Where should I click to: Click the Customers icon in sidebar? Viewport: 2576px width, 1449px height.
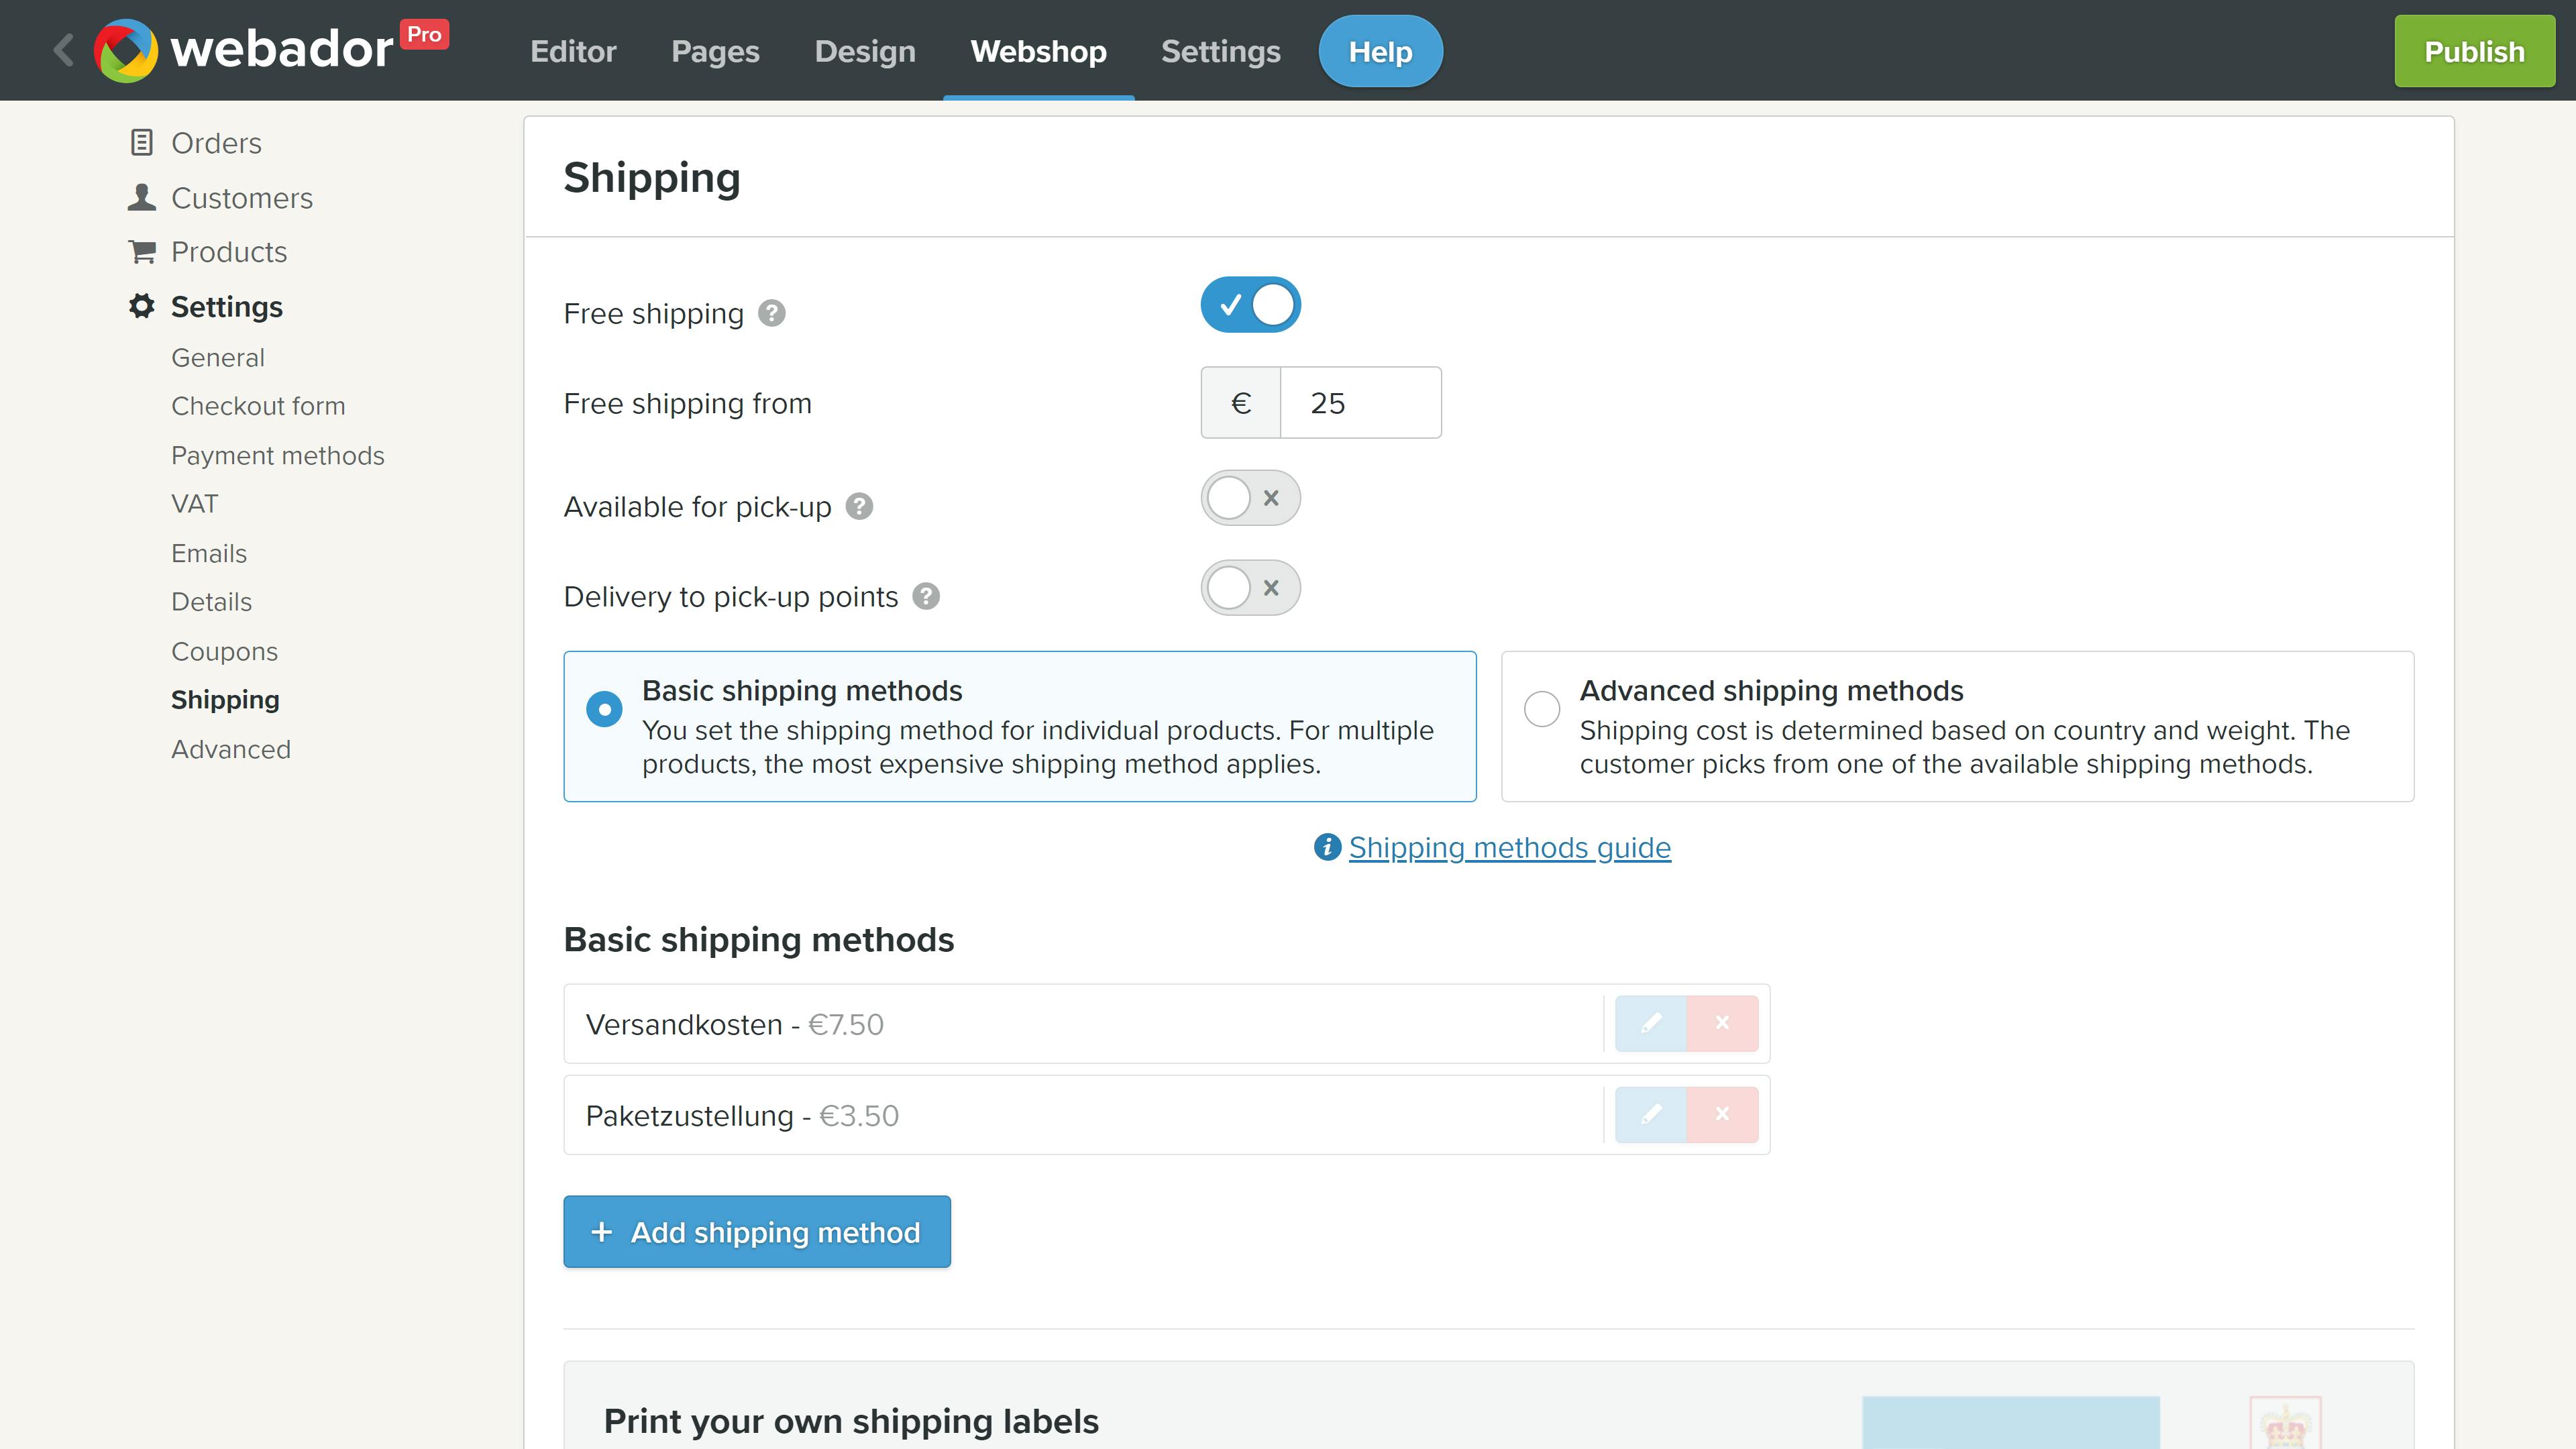pyautogui.click(x=141, y=196)
